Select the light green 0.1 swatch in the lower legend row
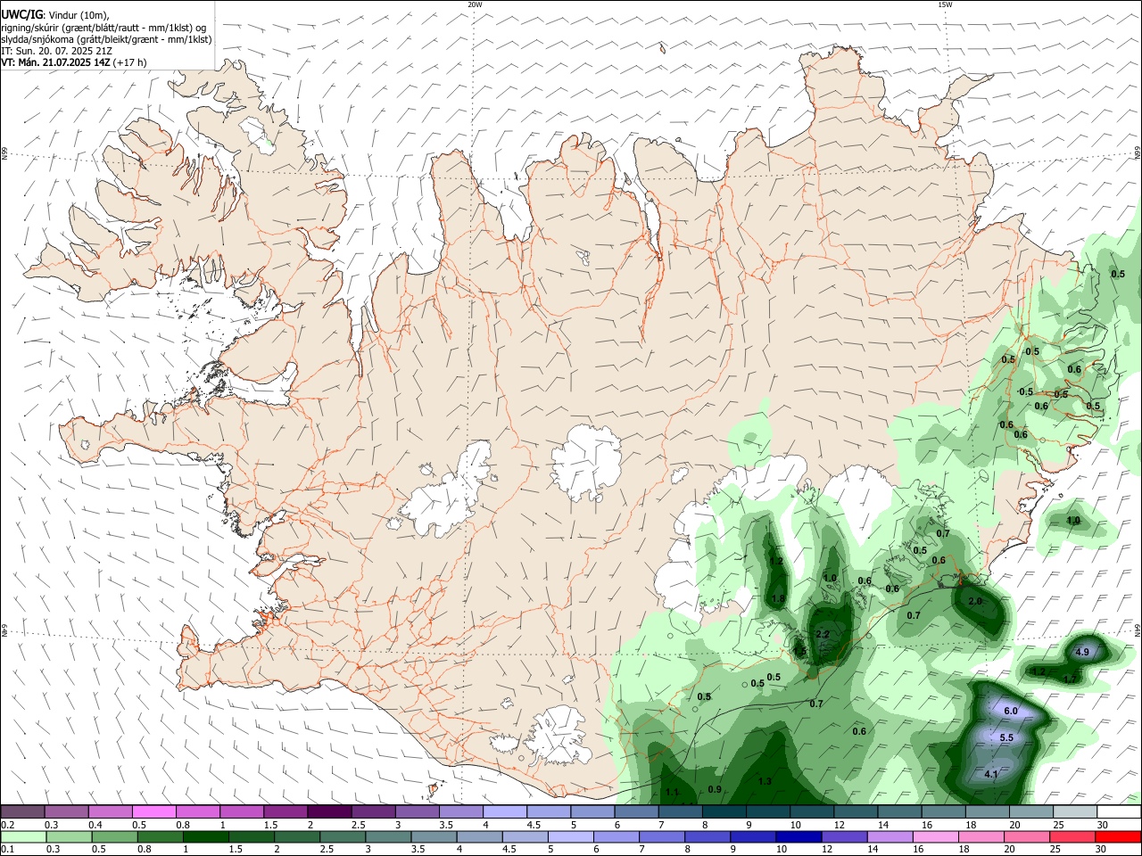The width and height of the screenshot is (1142, 856). pos(23,837)
